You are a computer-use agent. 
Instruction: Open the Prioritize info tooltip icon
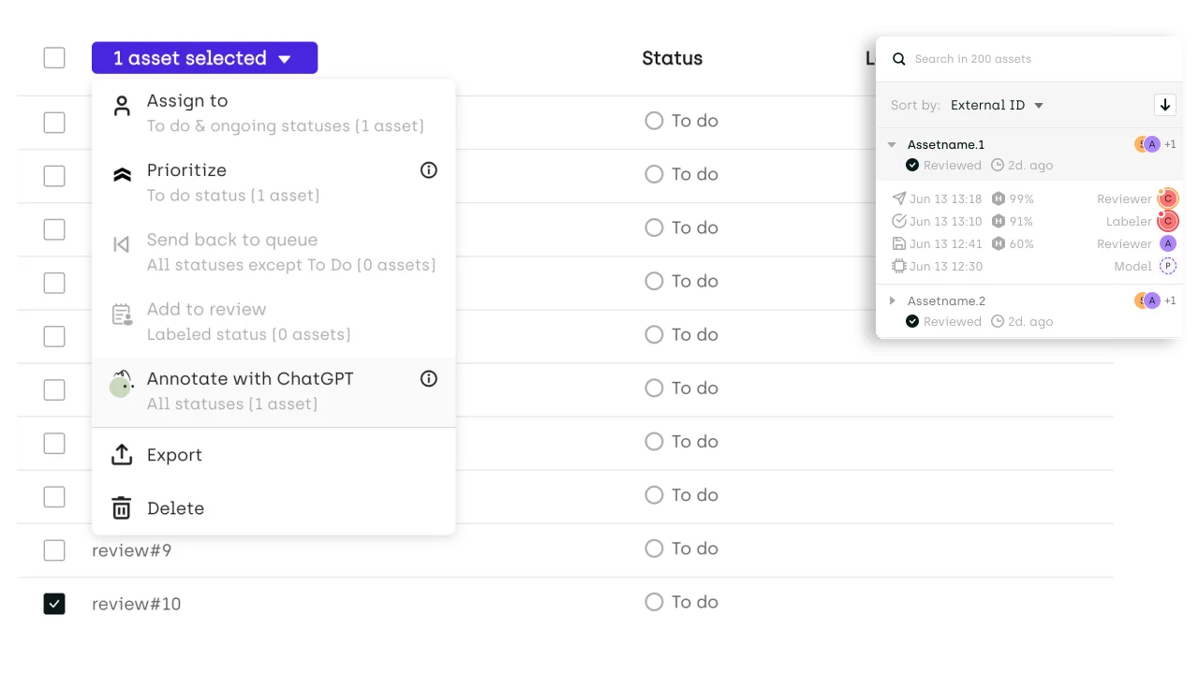[x=429, y=170]
